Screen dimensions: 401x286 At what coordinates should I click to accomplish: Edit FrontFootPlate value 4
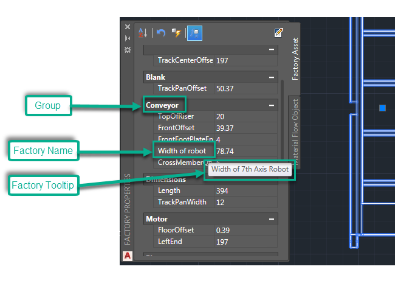click(245, 139)
